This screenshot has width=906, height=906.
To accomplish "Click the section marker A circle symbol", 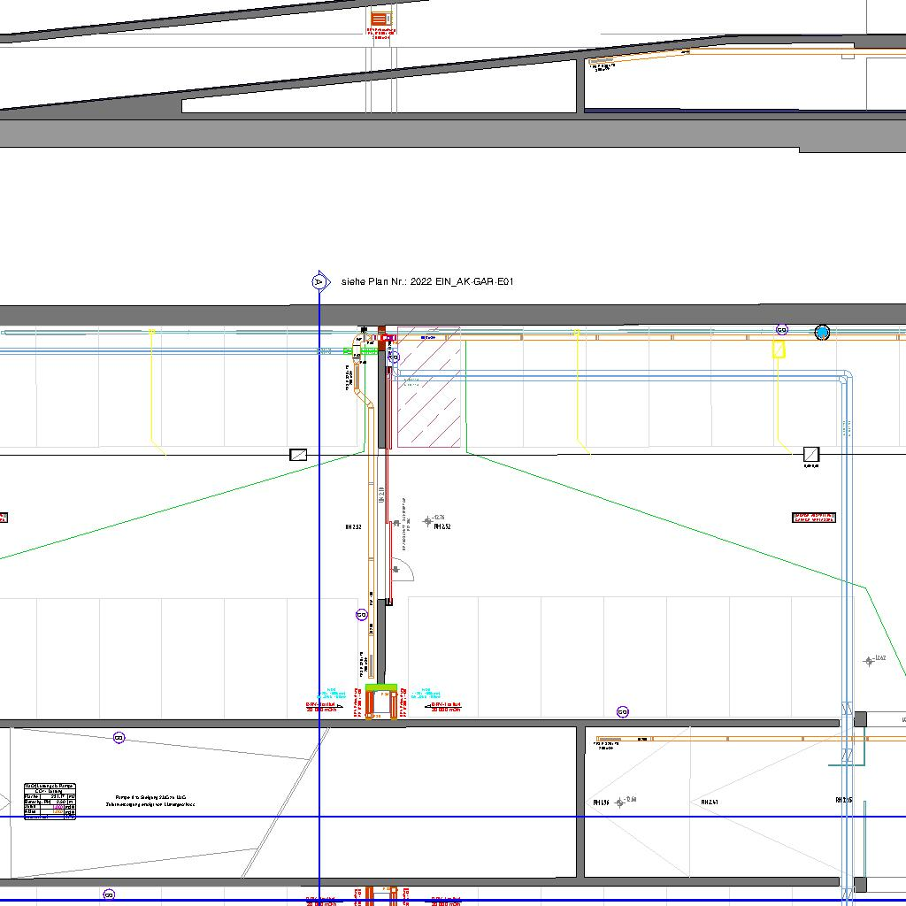I will pos(319,282).
